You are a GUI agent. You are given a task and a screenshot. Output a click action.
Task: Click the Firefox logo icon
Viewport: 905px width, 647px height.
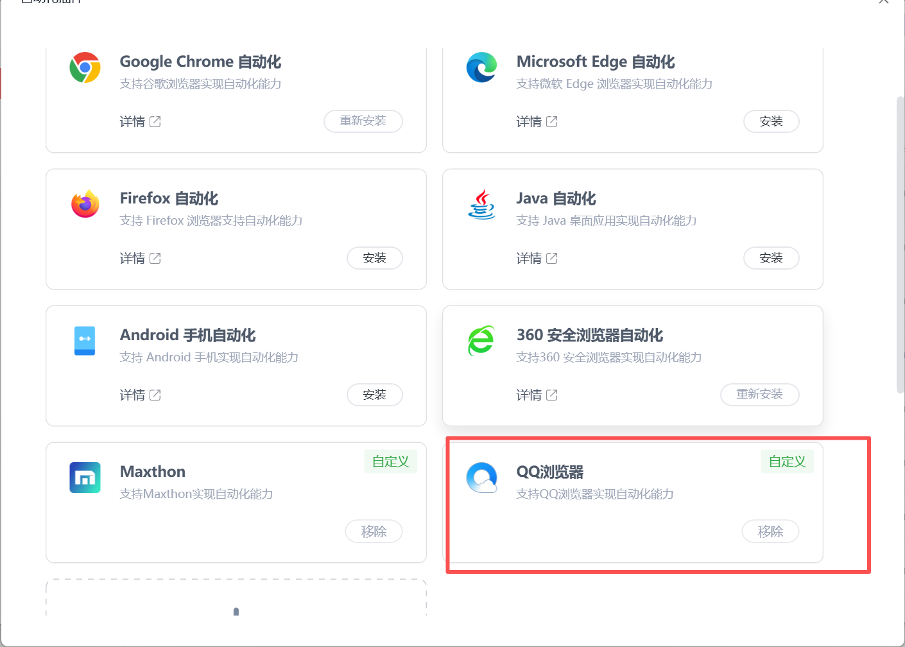click(x=85, y=204)
